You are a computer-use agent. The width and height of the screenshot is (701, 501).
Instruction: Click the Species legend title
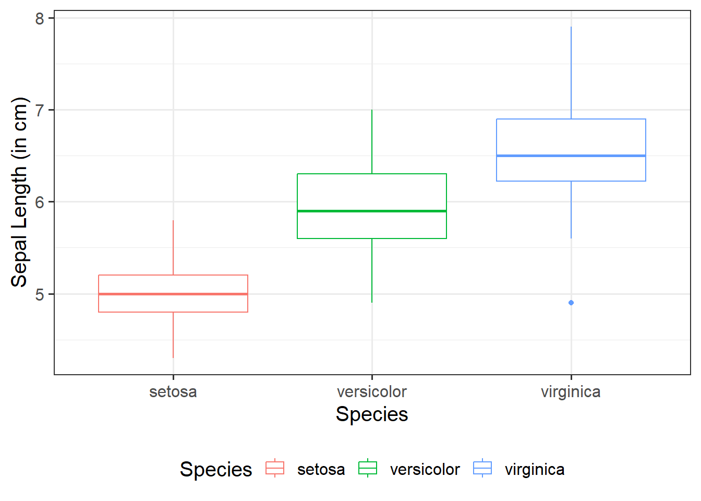point(216,469)
